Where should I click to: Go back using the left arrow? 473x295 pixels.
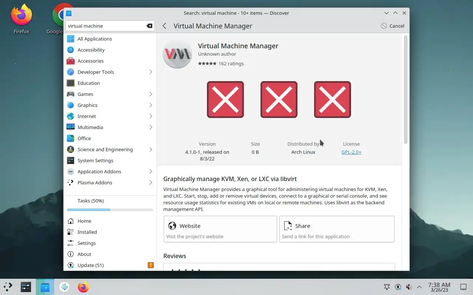tap(164, 26)
